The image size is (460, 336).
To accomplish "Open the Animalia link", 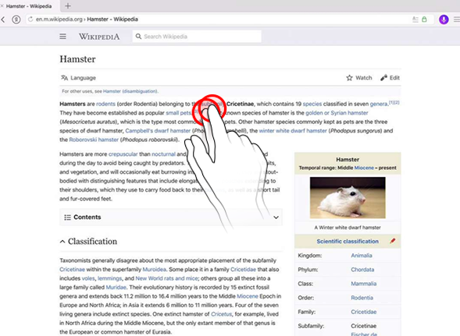I will (x=362, y=256).
